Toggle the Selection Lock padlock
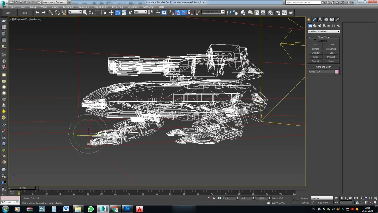Viewport: 378px width, 213px height. point(214,198)
